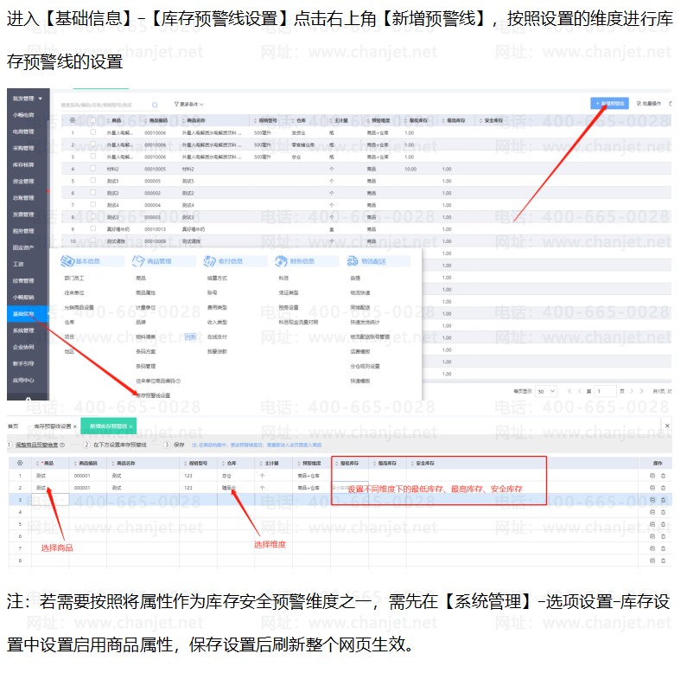Click the 批量操作 button

pyautogui.click(x=649, y=104)
